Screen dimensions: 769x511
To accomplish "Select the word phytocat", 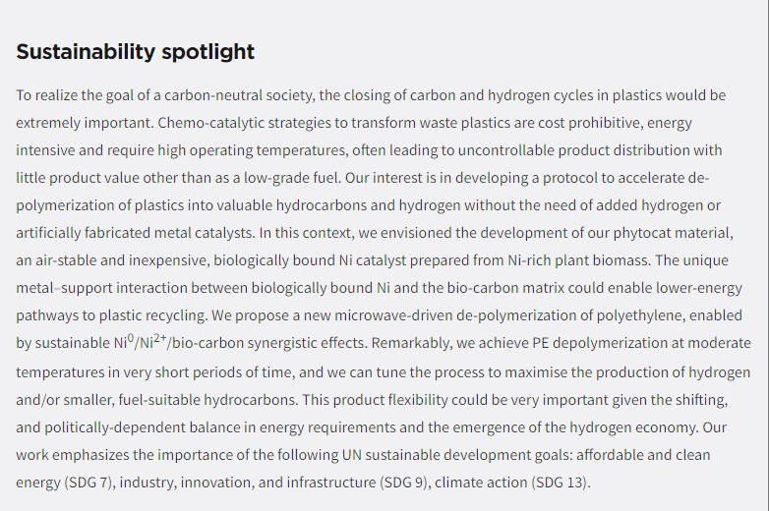I will [x=642, y=233].
